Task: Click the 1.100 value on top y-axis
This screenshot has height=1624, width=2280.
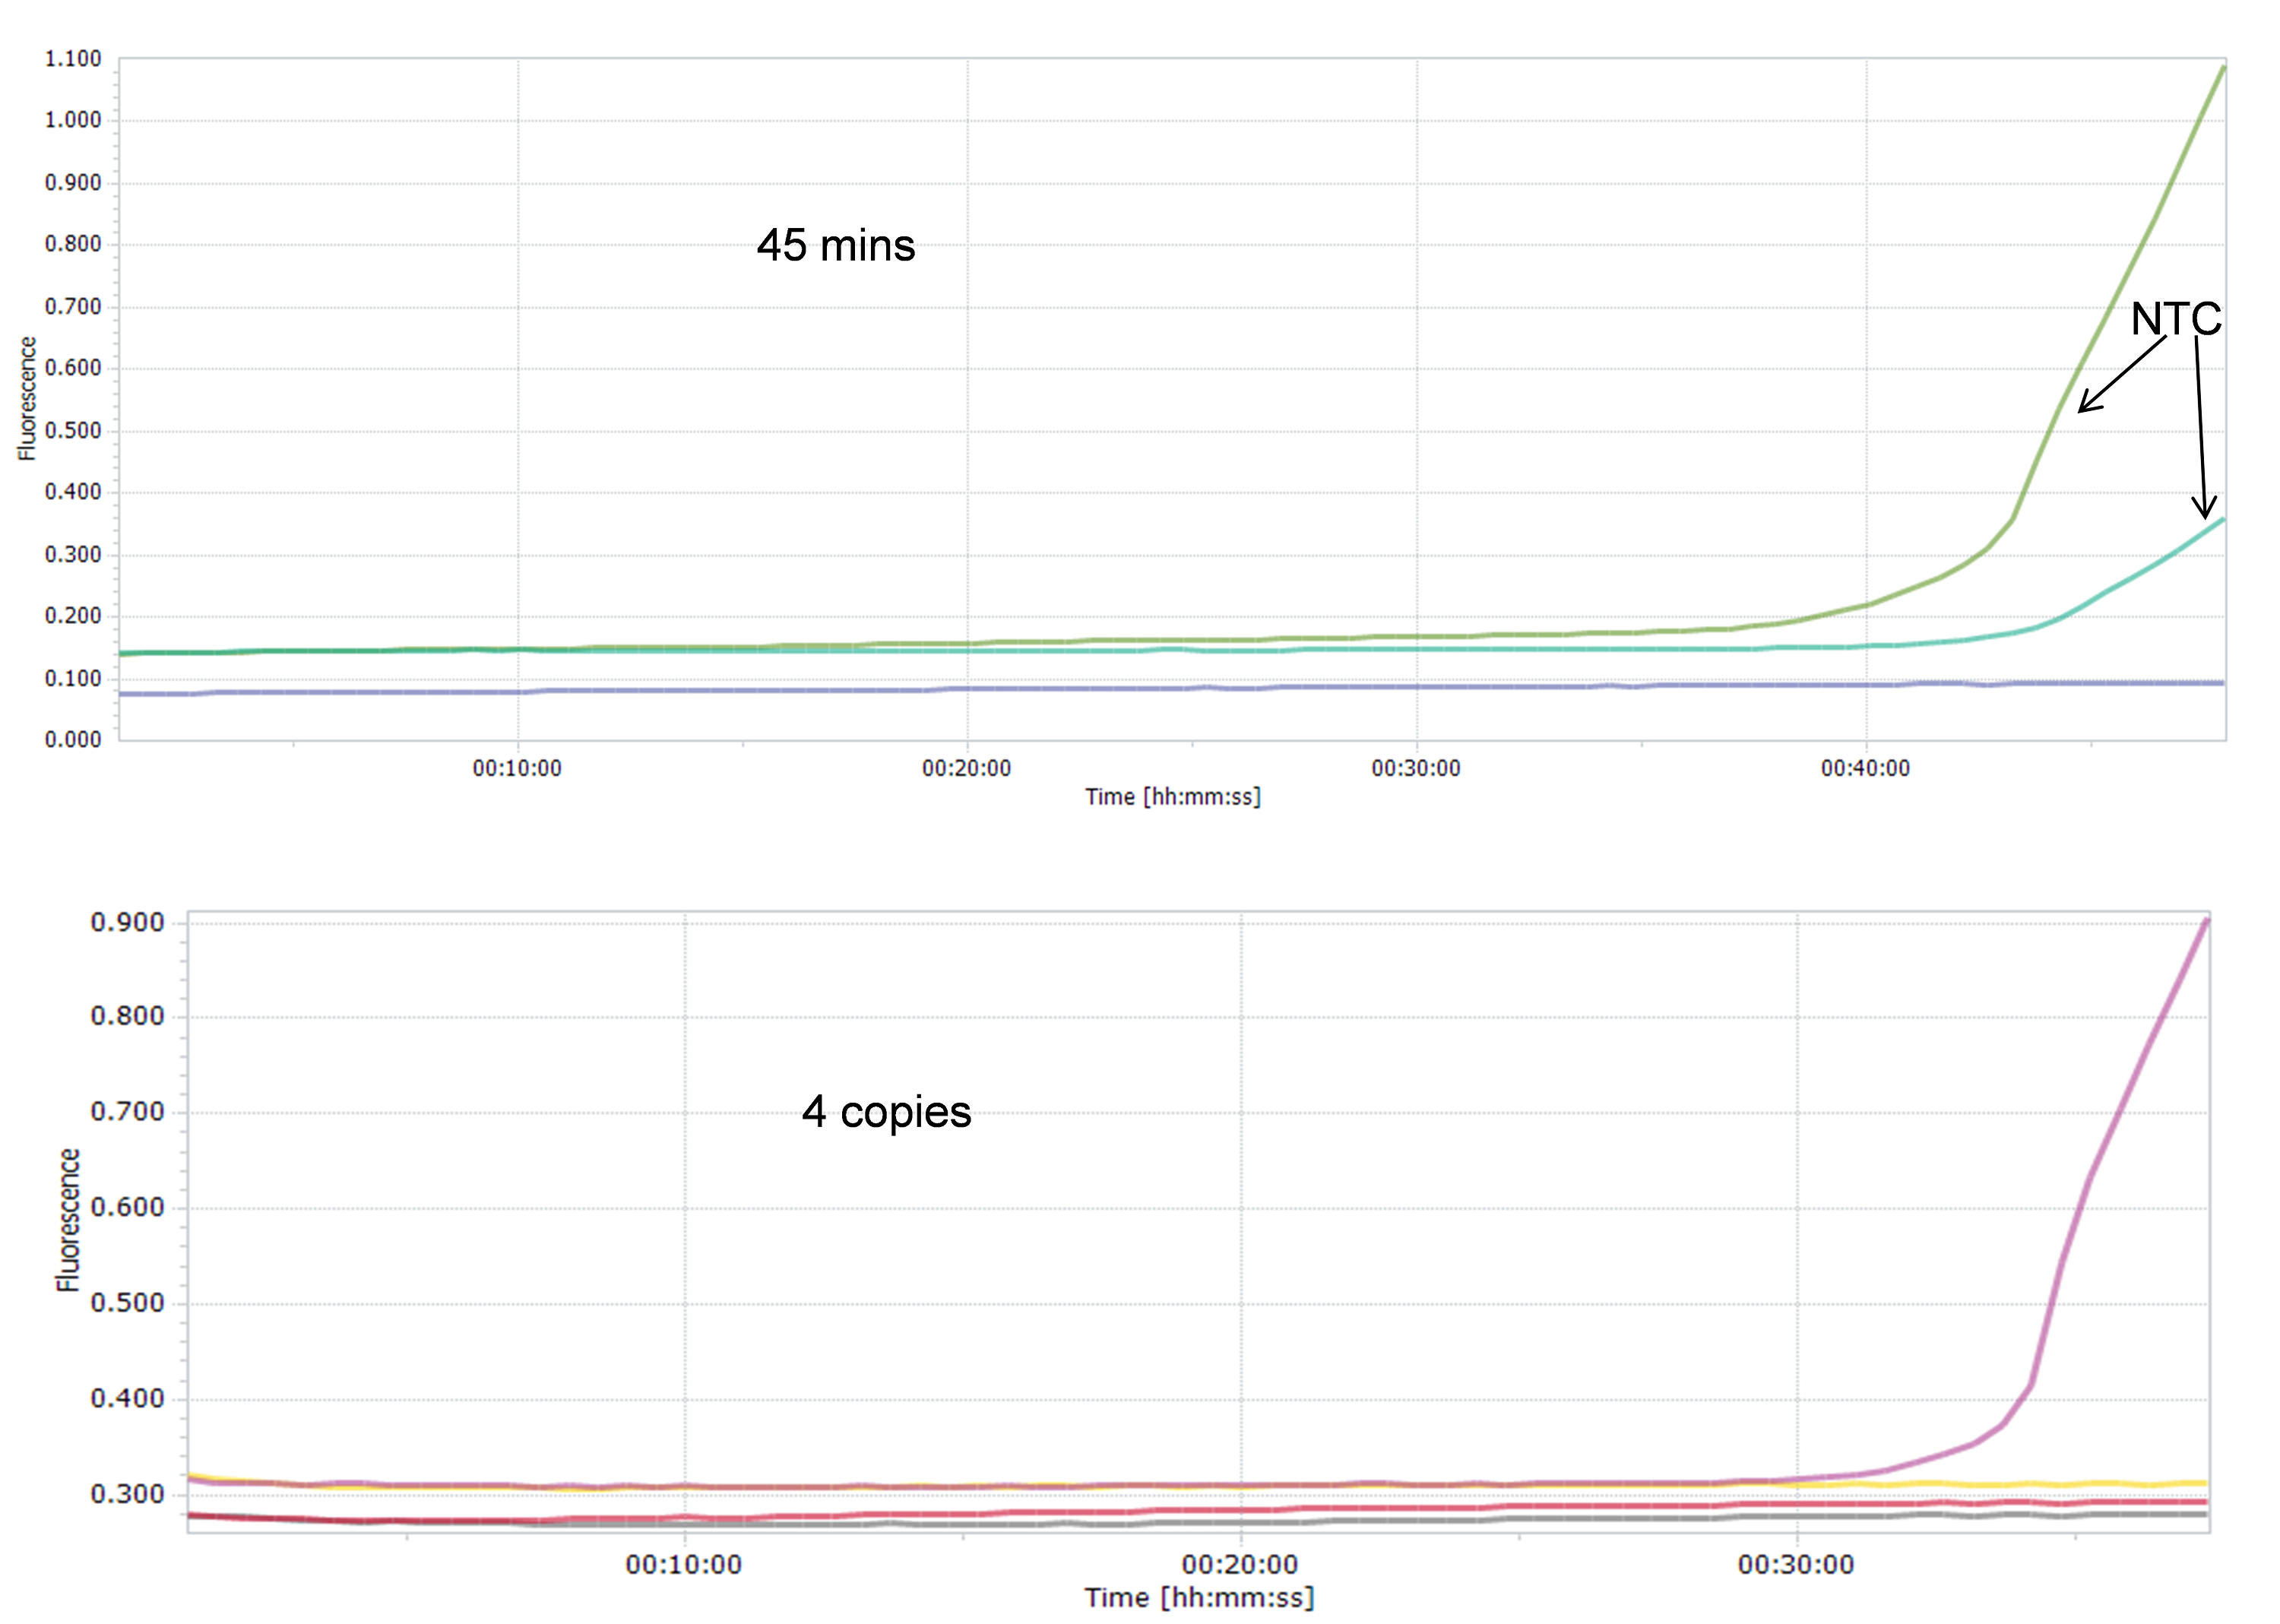Action: click(73, 59)
